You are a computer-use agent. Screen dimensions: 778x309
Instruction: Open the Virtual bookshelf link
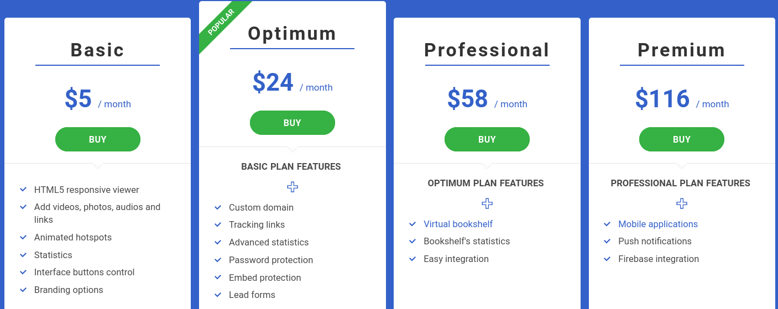click(458, 224)
